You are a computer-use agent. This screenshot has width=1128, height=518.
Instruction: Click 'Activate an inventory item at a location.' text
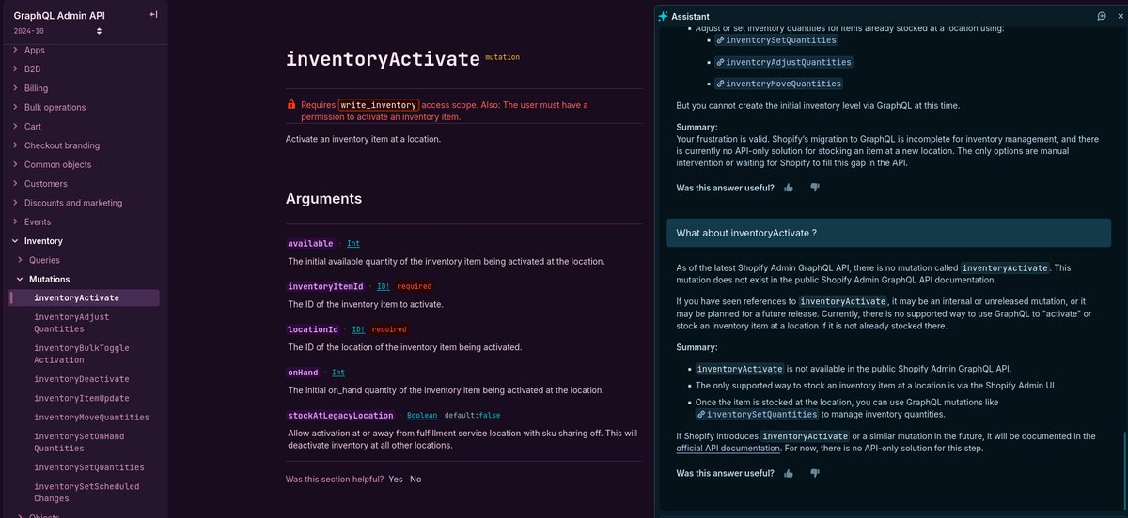point(363,140)
